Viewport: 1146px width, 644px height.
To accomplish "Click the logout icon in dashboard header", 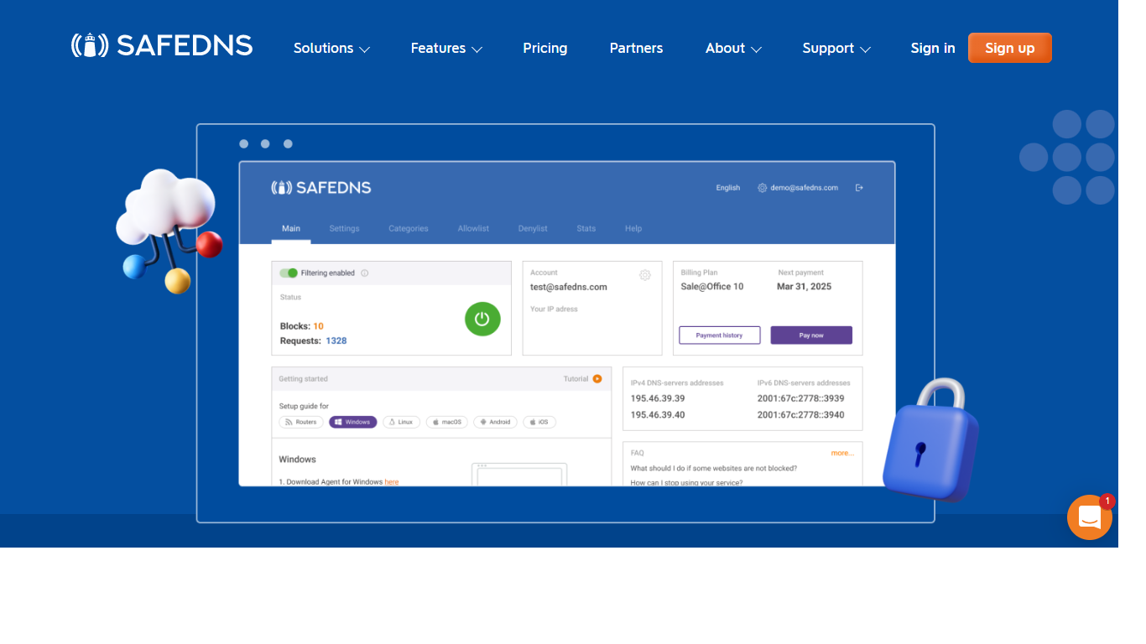I will (x=859, y=188).
